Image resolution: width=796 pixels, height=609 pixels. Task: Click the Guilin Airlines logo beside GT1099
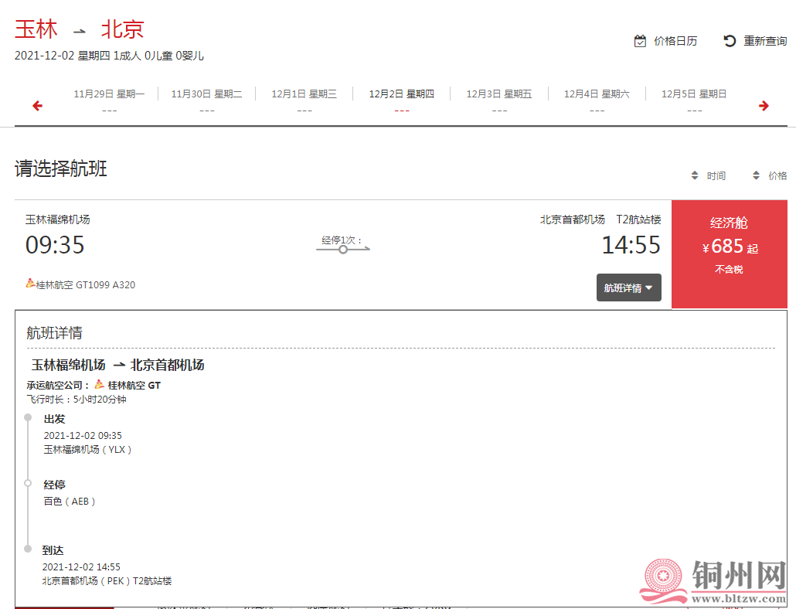click(x=30, y=284)
